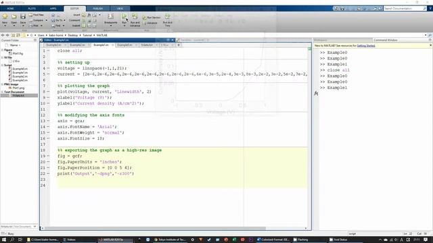This screenshot has height=243, width=433.
Task: Click the Compare tool
Action: click(x=36, y=20)
